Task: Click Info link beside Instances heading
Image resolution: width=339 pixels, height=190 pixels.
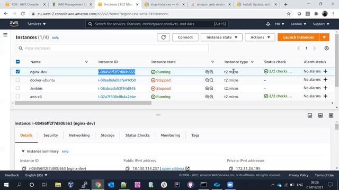Action: (x=55, y=37)
